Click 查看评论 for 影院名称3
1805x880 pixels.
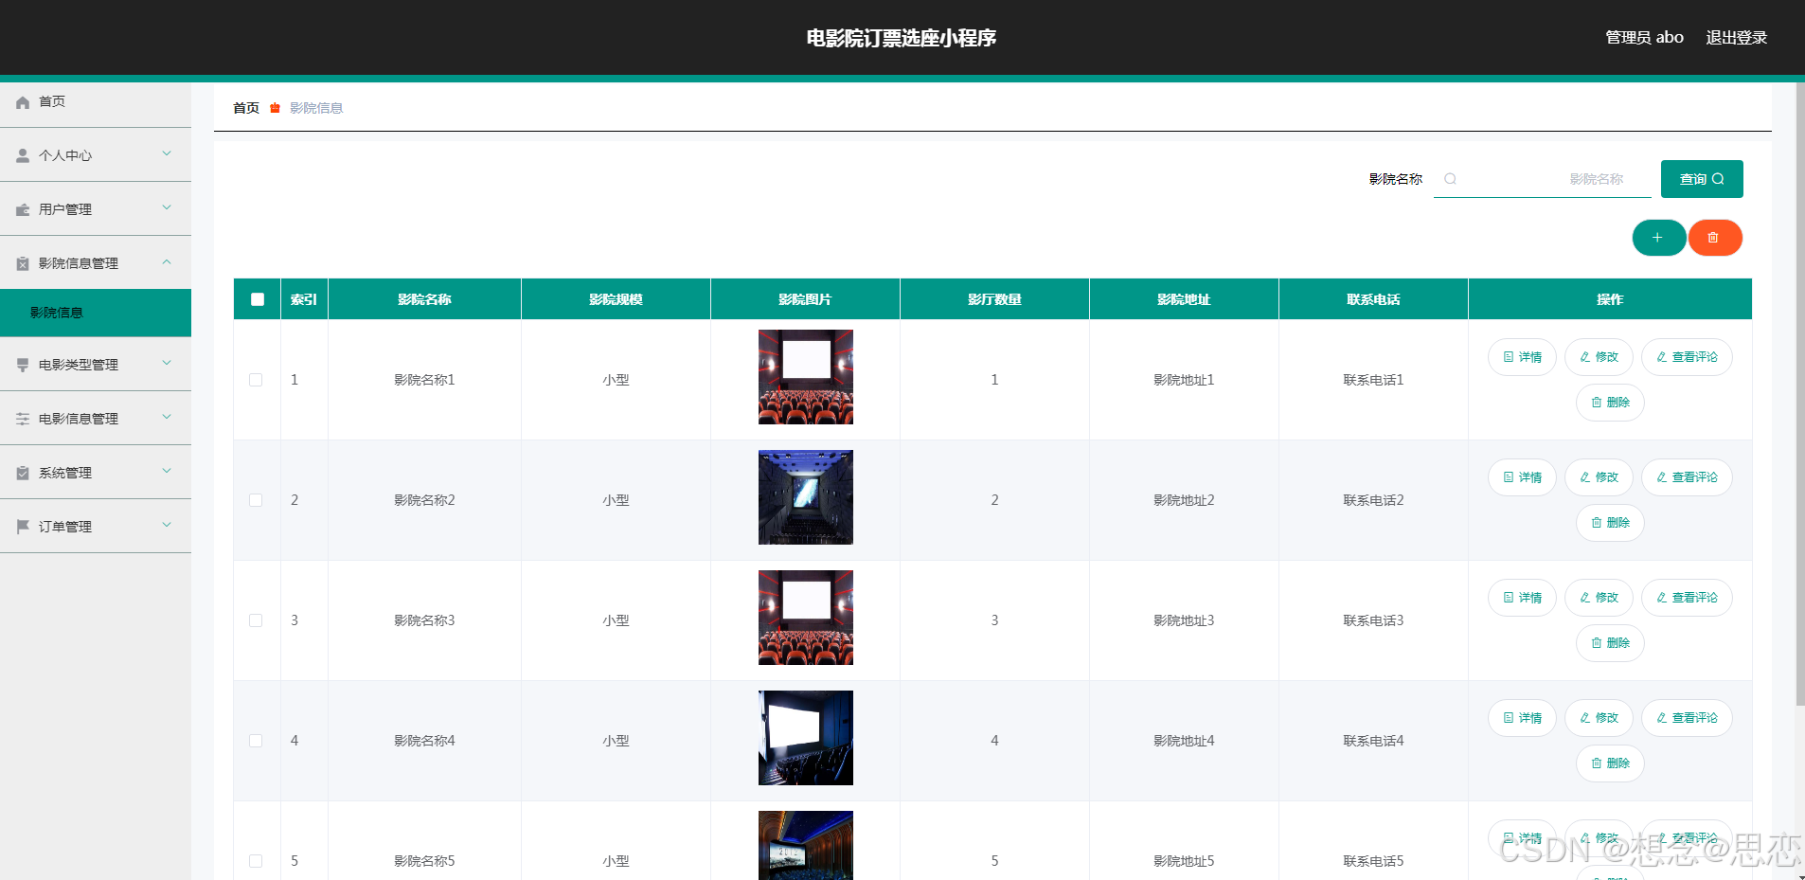tap(1687, 598)
